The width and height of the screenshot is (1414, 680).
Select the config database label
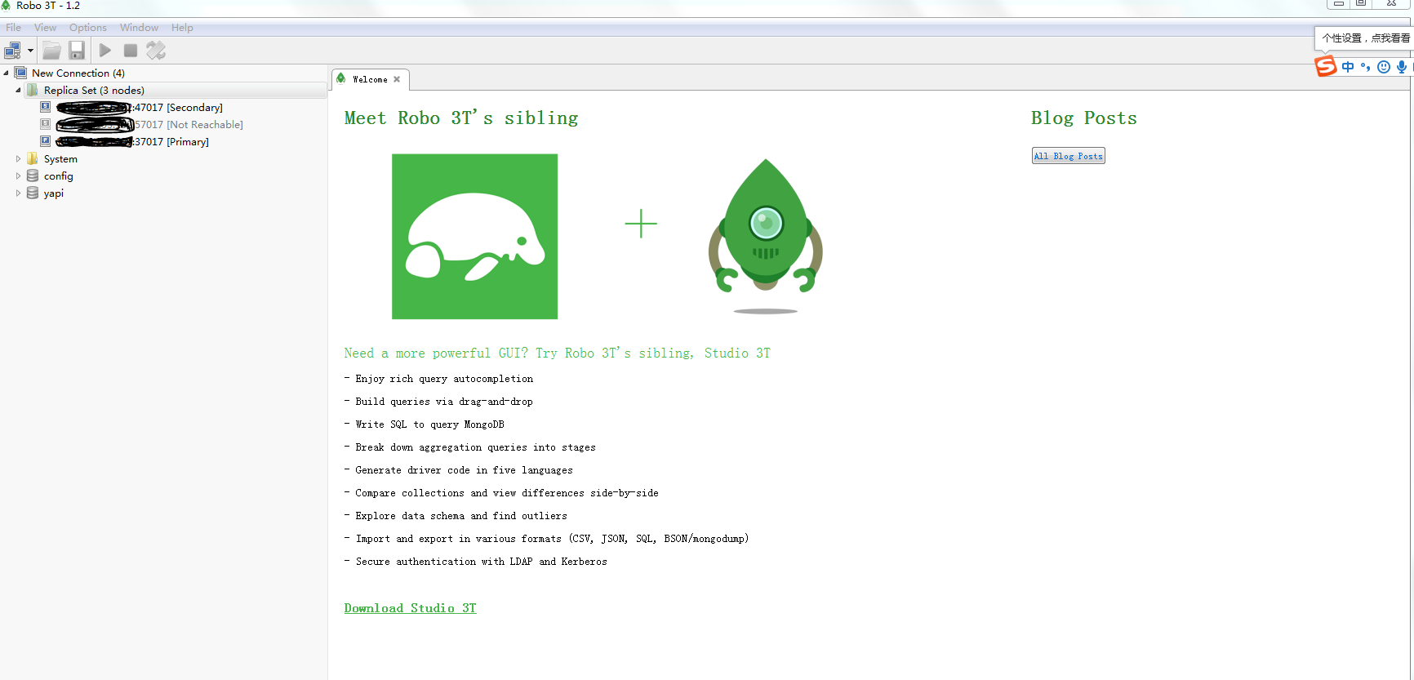point(59,176)
